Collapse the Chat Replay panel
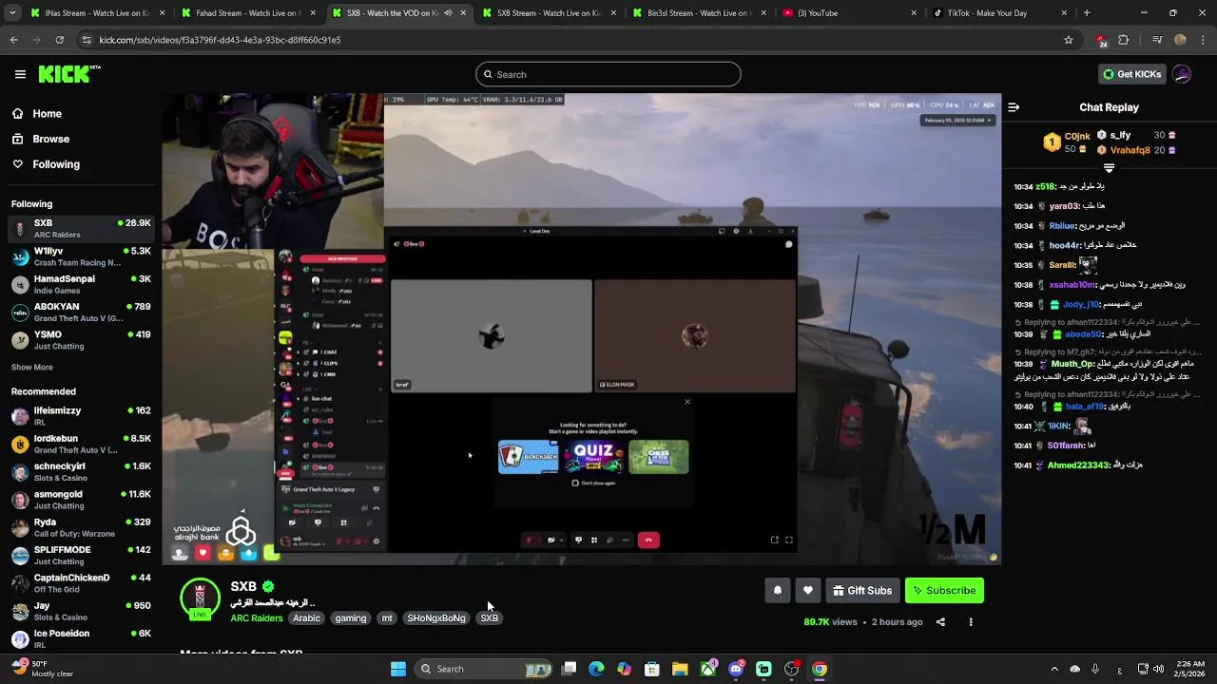This screenshot has width=1217, height=684. pos(1014,107)
